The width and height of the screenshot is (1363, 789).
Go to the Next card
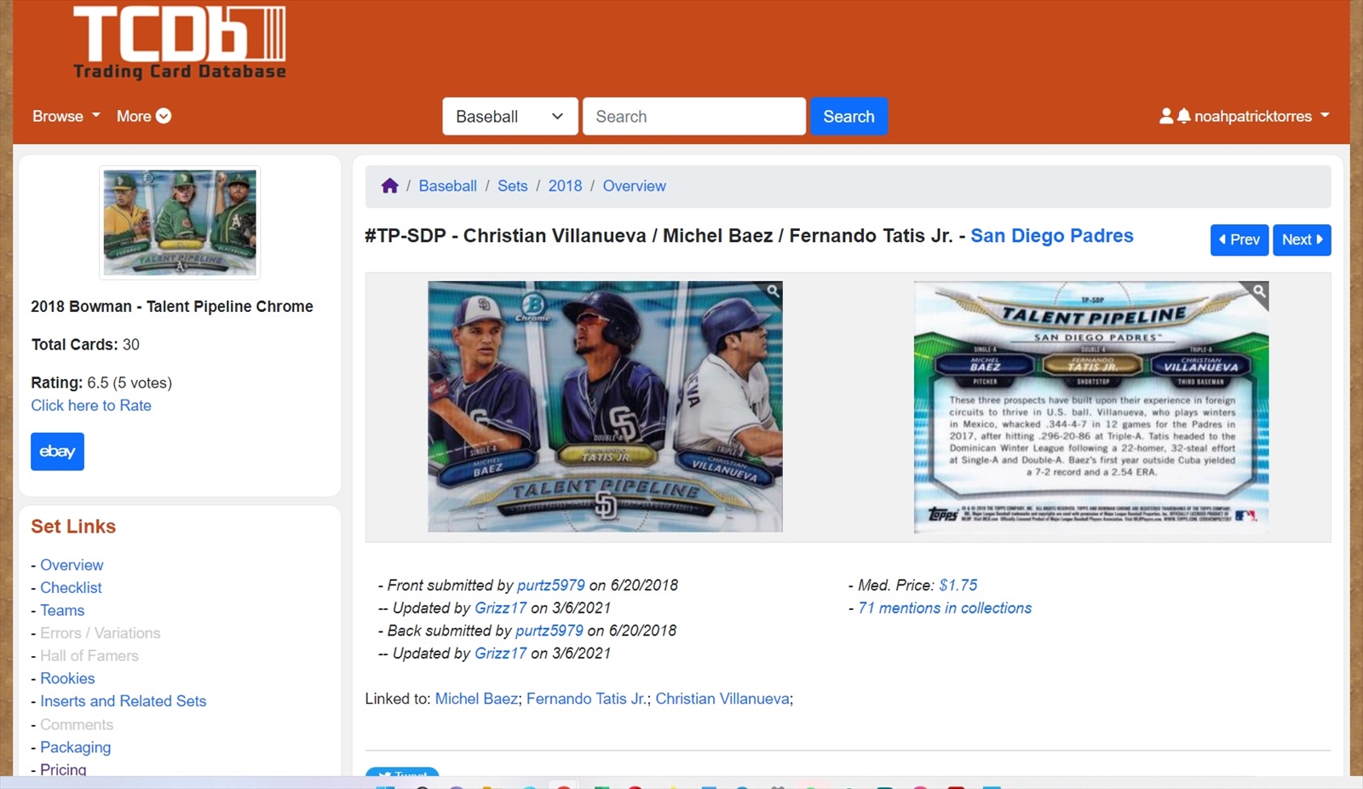tap(1302, 239)
